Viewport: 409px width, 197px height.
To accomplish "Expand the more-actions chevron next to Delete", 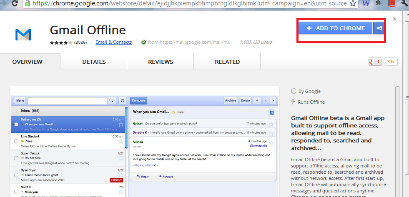I will [x=257, y=100].
